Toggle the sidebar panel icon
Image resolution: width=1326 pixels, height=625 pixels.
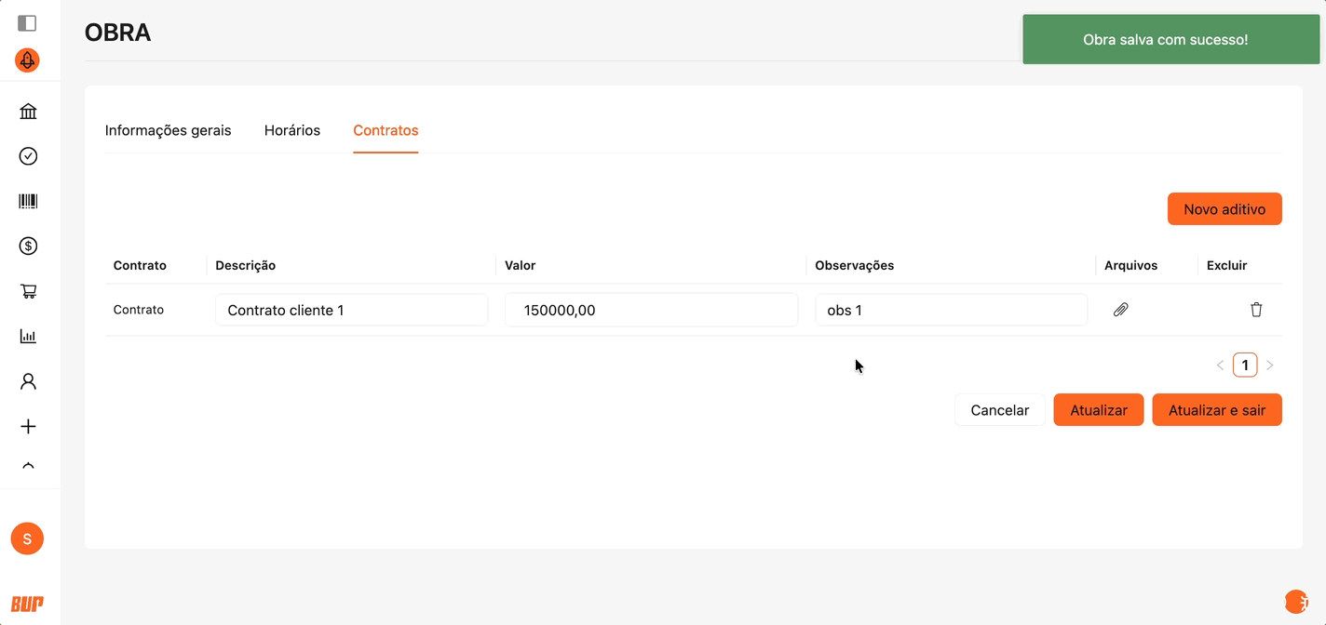click(x=27, y=23)
